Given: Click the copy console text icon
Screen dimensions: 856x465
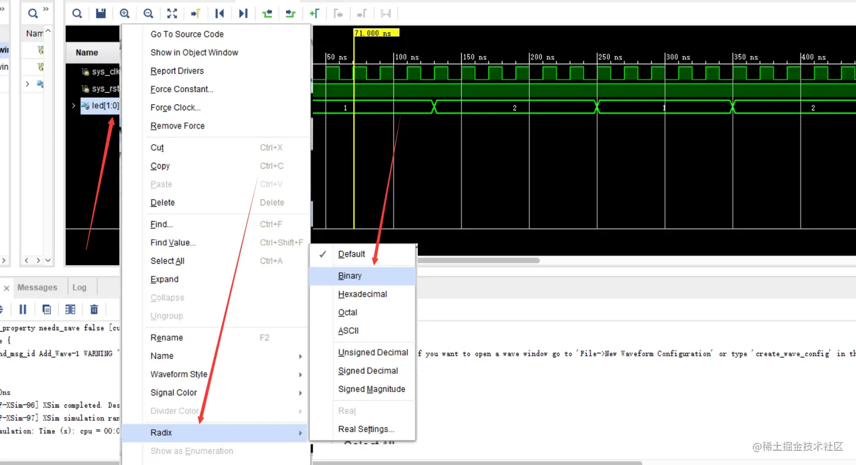Looking at the screenshot, I should coord(46,309).
